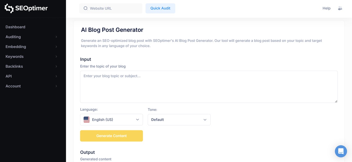The image size is (352, 162).
Task: Click the search icon in URL field
Action: [85, 8]
